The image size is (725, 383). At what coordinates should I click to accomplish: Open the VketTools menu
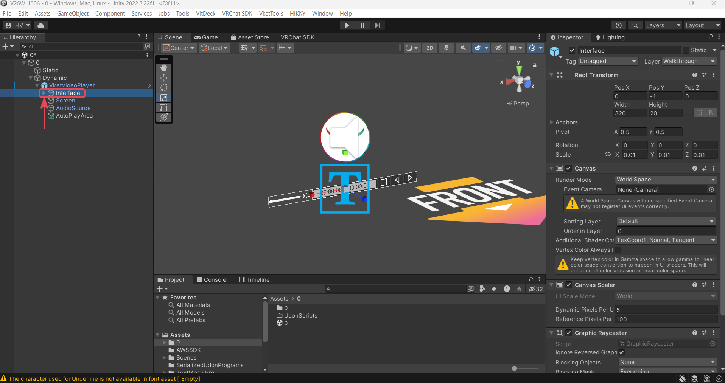click(x=271, y=14)
